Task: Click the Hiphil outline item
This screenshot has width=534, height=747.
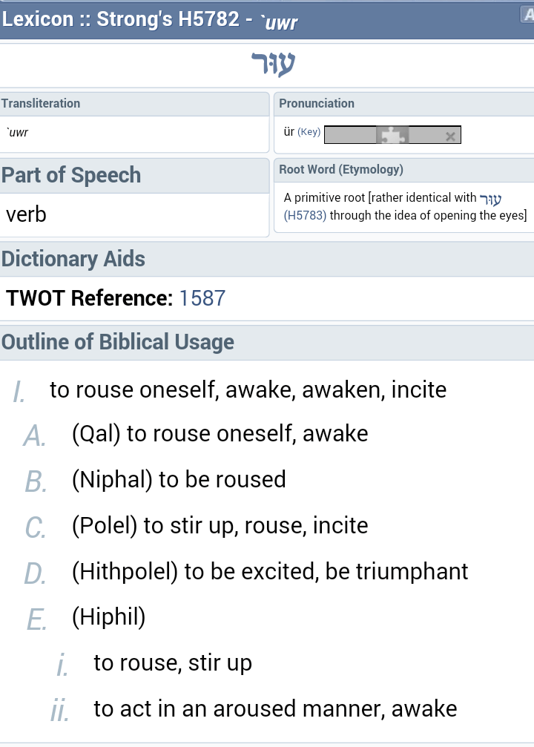Action: click(x=108, y=617)
